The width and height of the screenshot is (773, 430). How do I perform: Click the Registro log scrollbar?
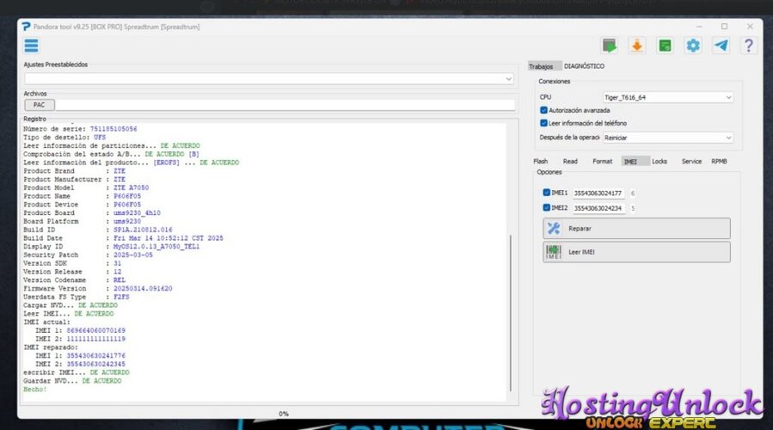[511, 313]
